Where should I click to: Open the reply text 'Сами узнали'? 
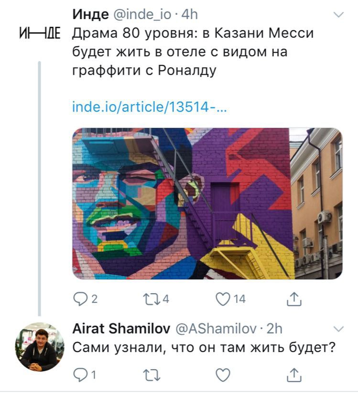coord(204,348)
